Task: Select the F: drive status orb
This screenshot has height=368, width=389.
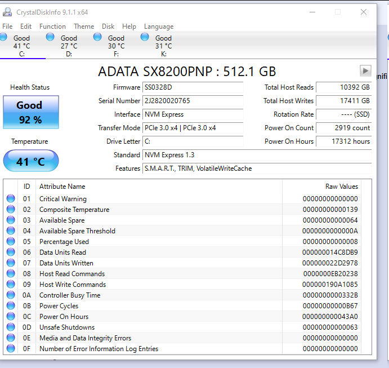Action: pos(98,37)
